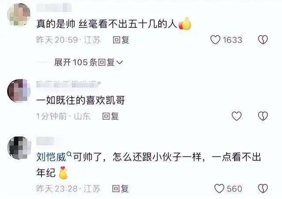Expand 展开105条回复 replies

(89, 63)
